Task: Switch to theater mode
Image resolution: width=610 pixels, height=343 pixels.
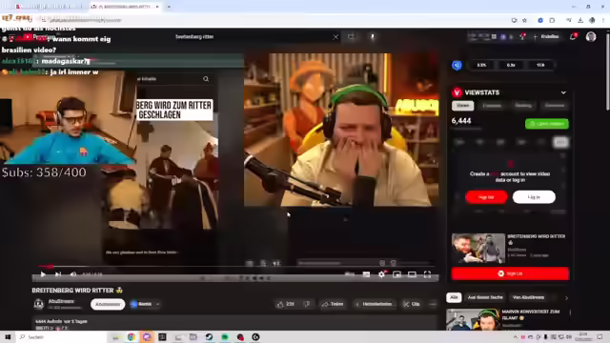Action: tap(412, 274)
